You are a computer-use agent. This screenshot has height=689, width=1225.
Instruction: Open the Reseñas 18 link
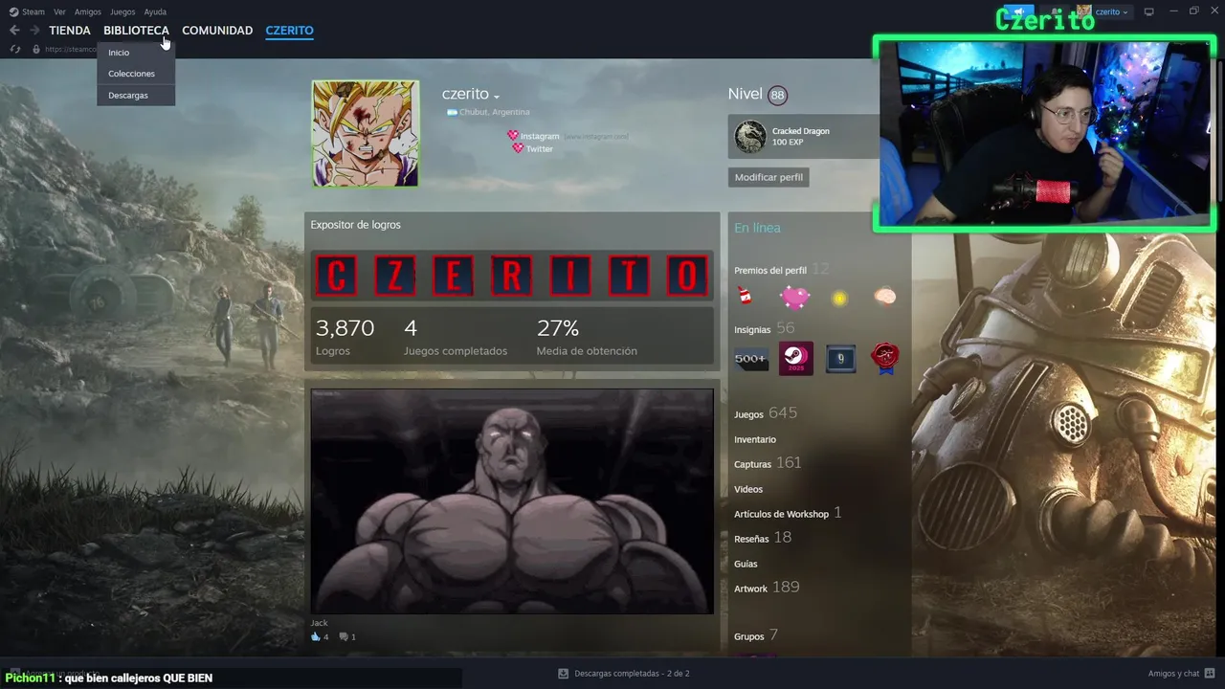coord(763,538)
